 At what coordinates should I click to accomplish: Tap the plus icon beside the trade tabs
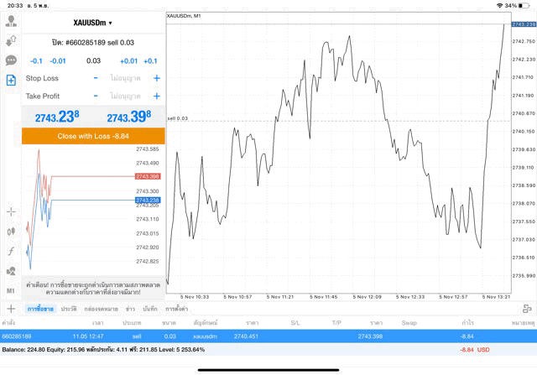pyautogui.click(x=11, y=309)
